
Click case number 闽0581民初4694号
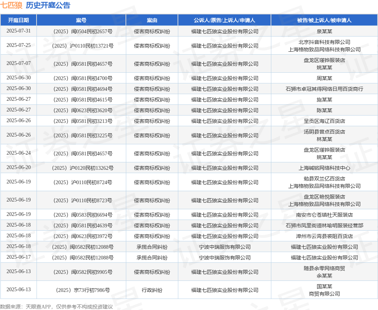coord(83,89)
